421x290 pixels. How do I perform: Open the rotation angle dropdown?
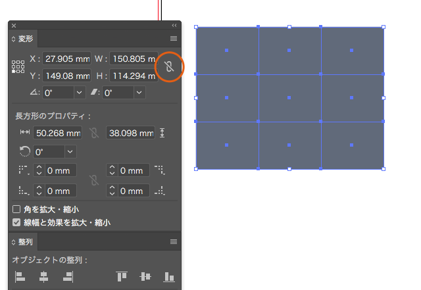click(80, 93)
